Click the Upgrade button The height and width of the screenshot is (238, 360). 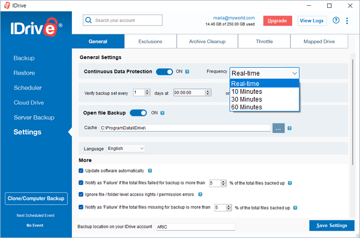click(x=278, y=21)
